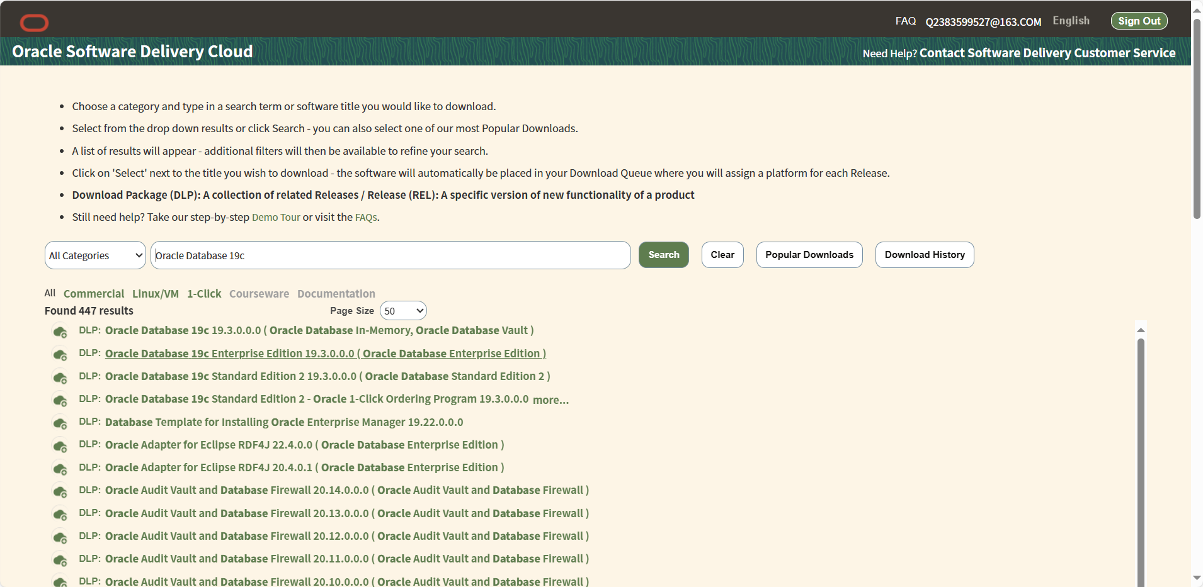
Task: Open the Demo Tour link
Action: 276,217
